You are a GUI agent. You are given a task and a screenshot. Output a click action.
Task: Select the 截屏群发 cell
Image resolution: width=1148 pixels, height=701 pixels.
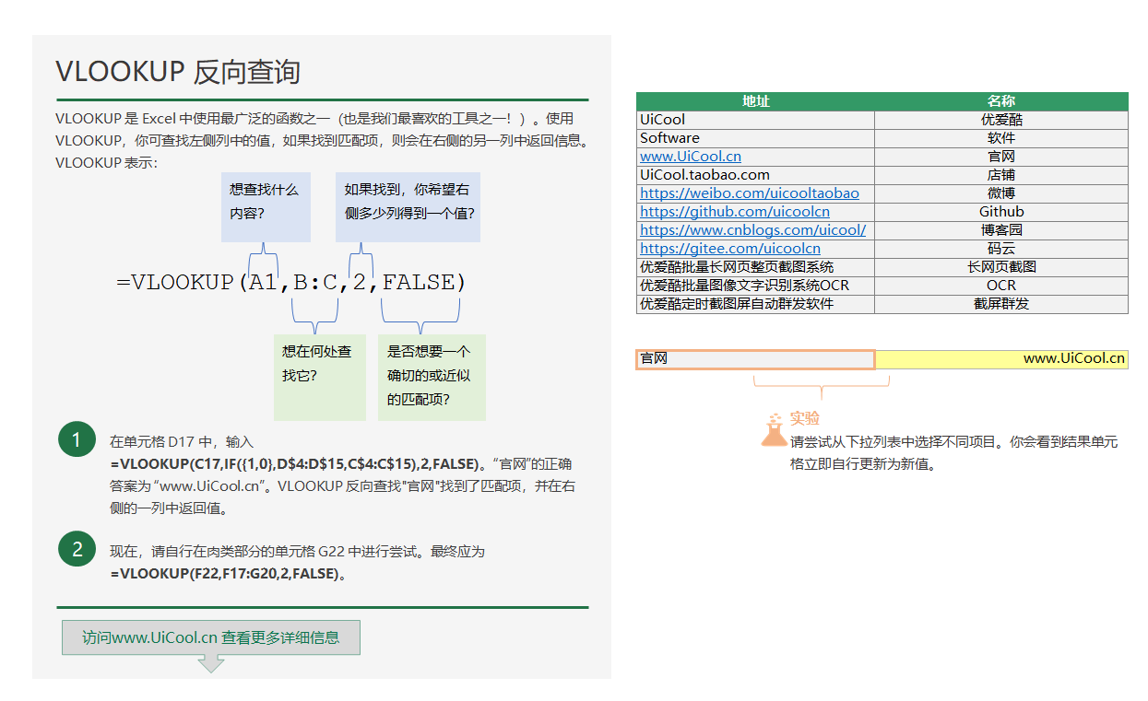1001,304
